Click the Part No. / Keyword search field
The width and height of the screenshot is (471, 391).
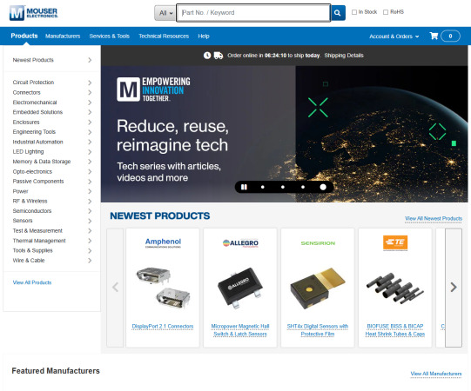(x=253, y=13)
